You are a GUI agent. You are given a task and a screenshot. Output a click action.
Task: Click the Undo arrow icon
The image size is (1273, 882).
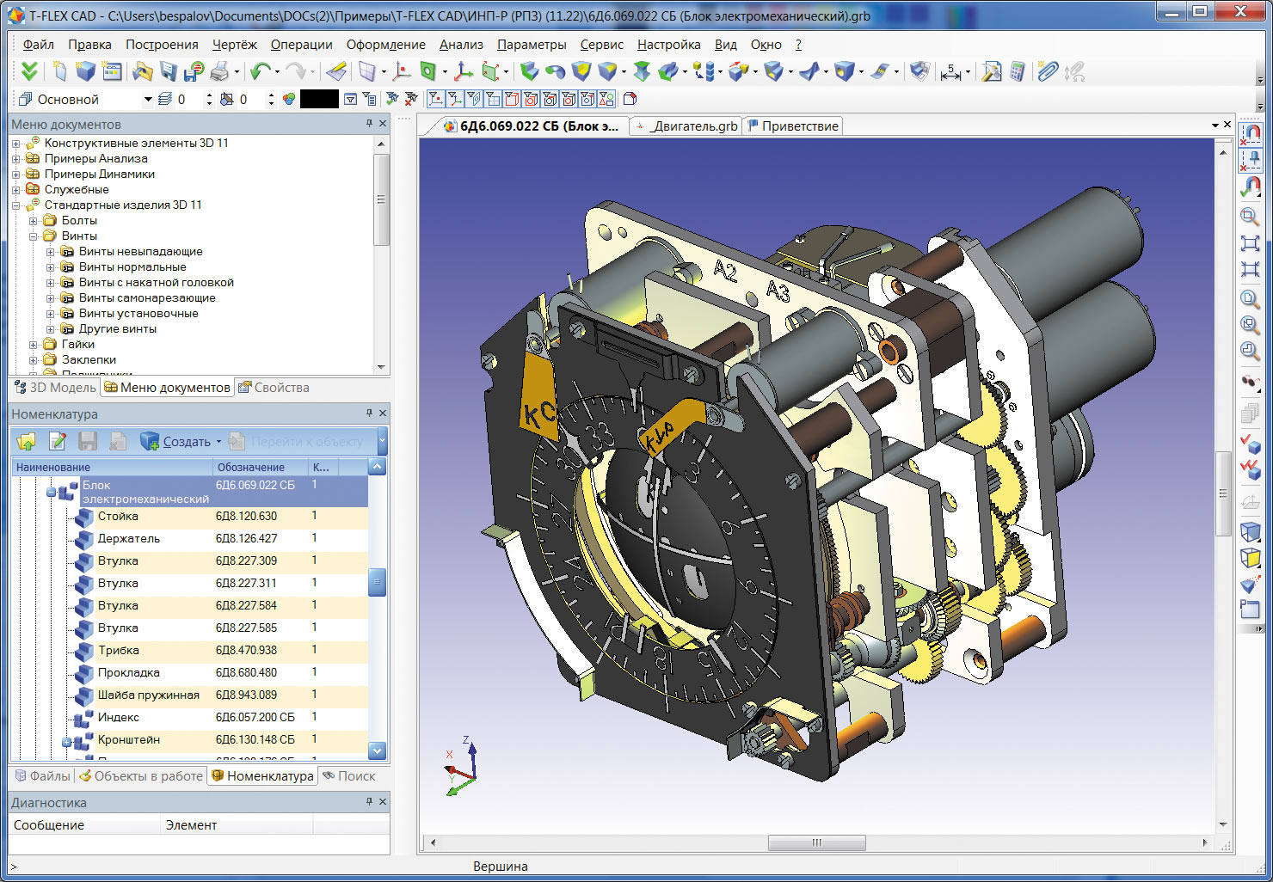(x=259, y=72)
